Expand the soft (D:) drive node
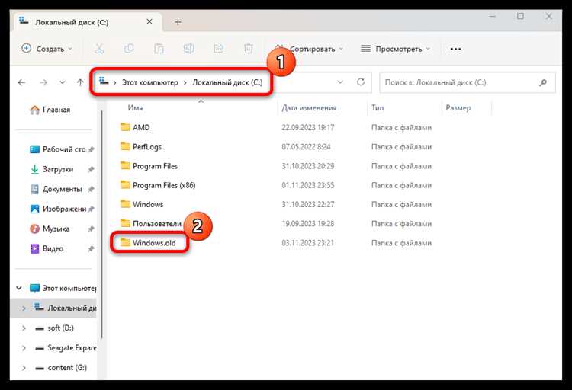Viewport: 572px width, 390px height. pos(24,328)
